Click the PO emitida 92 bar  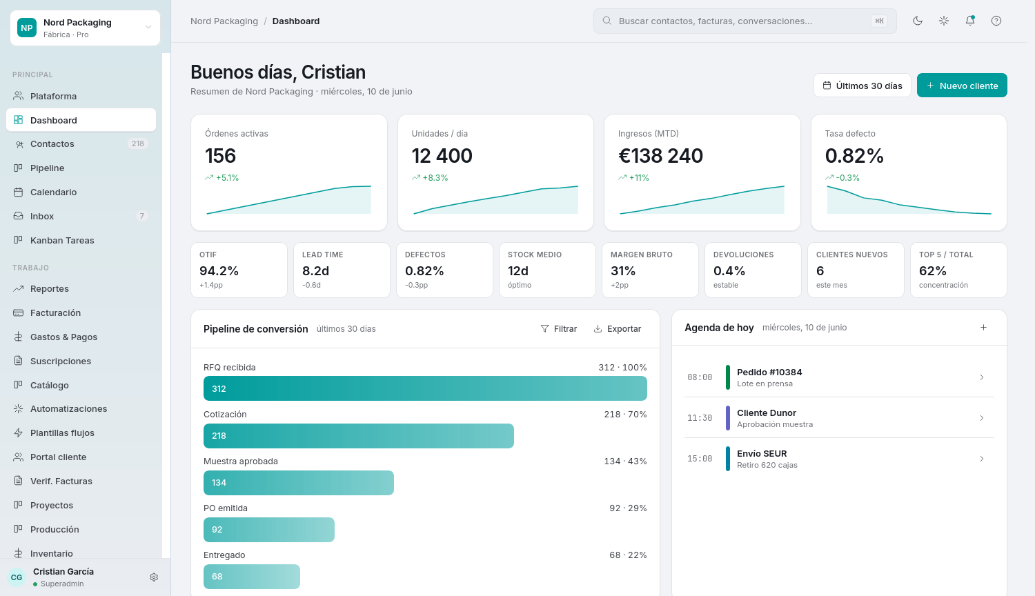tap(269, 530)
